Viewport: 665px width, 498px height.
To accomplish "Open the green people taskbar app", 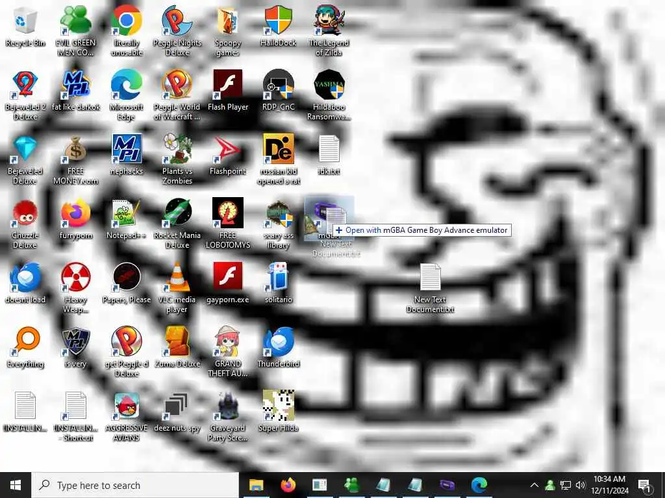I will pos(351,485).
